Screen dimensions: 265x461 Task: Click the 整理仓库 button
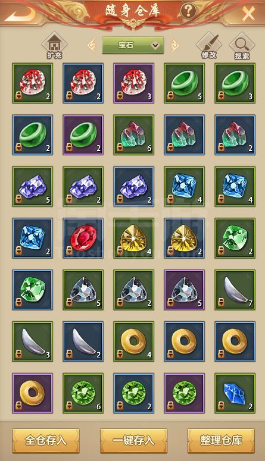(x=221, y=440)
